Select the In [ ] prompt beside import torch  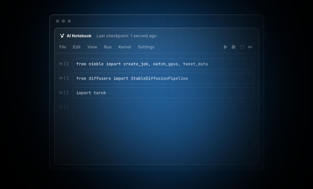point(64,92)
